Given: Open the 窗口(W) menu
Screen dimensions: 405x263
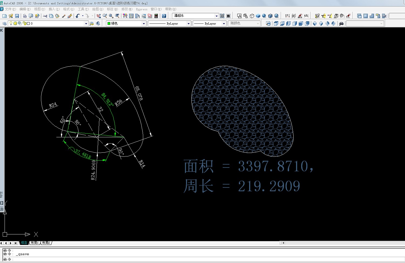Looking at the screenshot, I should tap(156, 9).
